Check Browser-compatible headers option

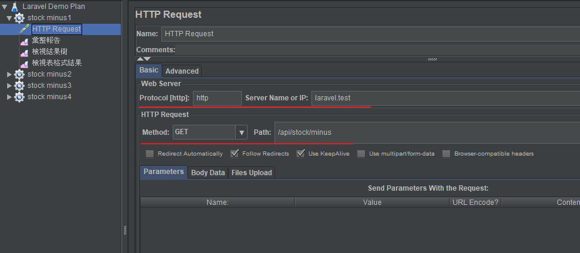coord(446,154)
